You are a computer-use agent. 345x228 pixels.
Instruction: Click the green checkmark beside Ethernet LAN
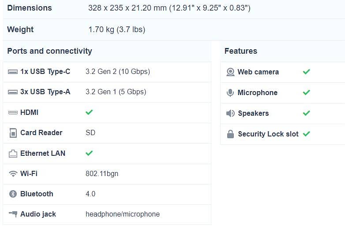pos(89,153)
